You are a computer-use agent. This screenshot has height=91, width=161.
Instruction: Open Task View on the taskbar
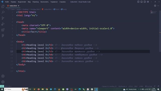[x=30, y=89]
